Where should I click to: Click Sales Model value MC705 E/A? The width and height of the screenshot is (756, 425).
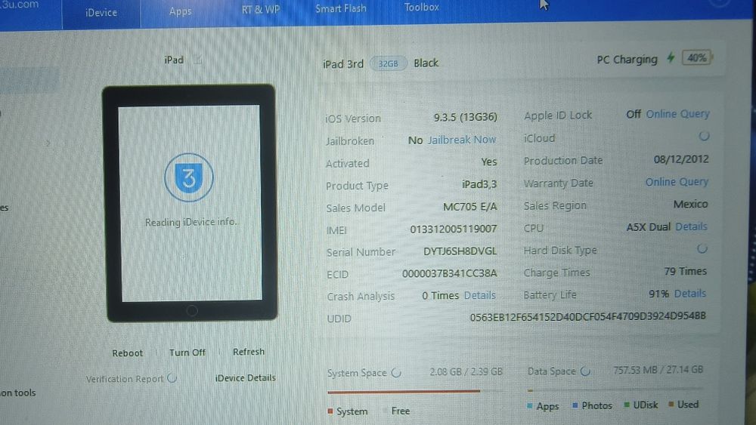pyautogui.click(x=469, y=207)
